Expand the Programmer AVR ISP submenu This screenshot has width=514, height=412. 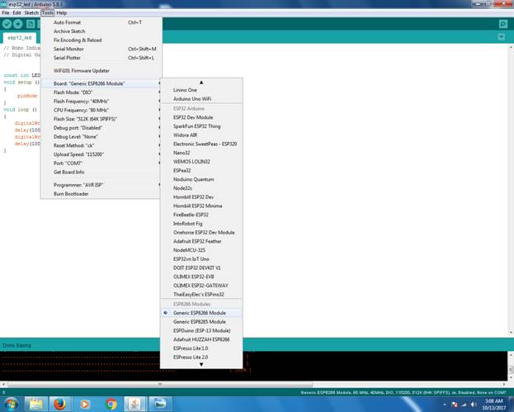101,185
